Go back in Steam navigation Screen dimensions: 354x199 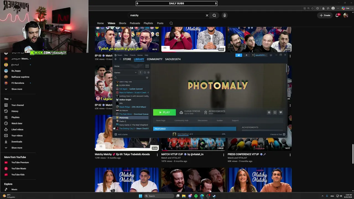[116, 59]
